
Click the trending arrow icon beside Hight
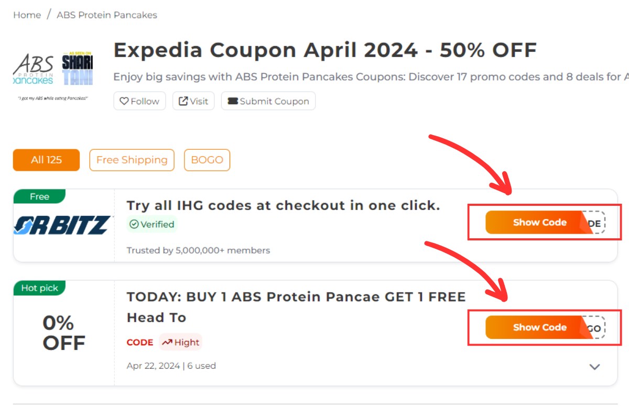[x=169, y=342]
